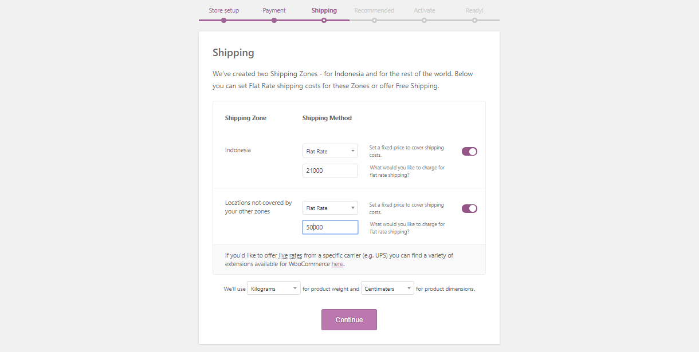
Task: Click the Indonesia flat rate cost field
Action: click(x=330, y=171)
